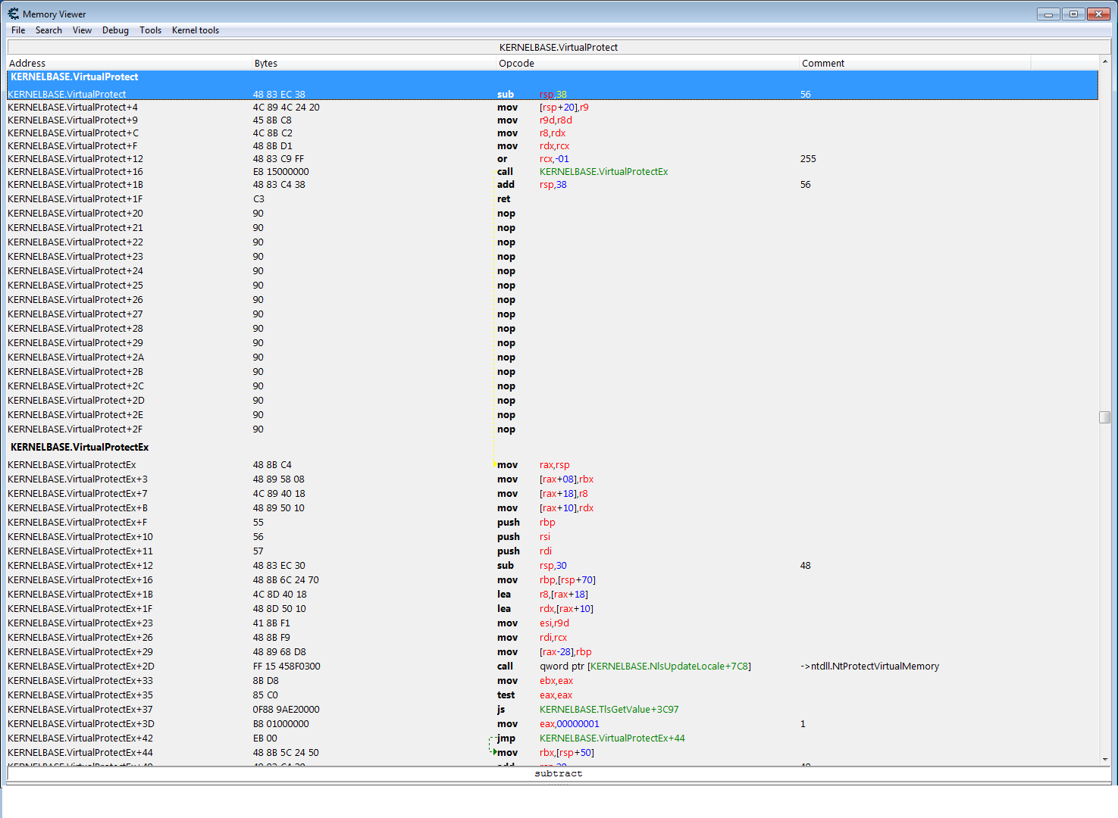Open the Kernel tools menu
The height and width of the screenshot is (818, 1118).
click(x=196, y=30)
